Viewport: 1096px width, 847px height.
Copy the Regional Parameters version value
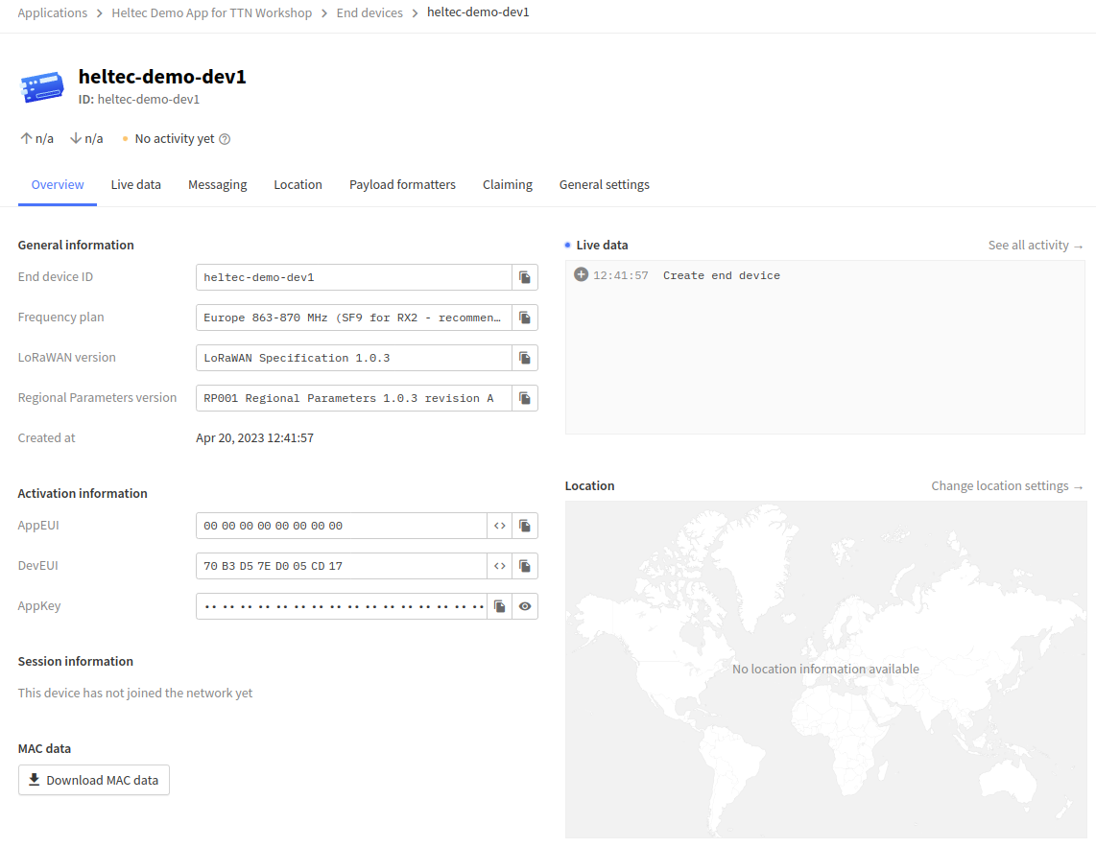coord(525,398)
